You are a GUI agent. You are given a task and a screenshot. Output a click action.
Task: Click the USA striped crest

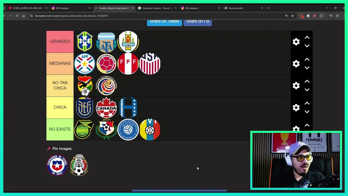[x=150, y=64]
